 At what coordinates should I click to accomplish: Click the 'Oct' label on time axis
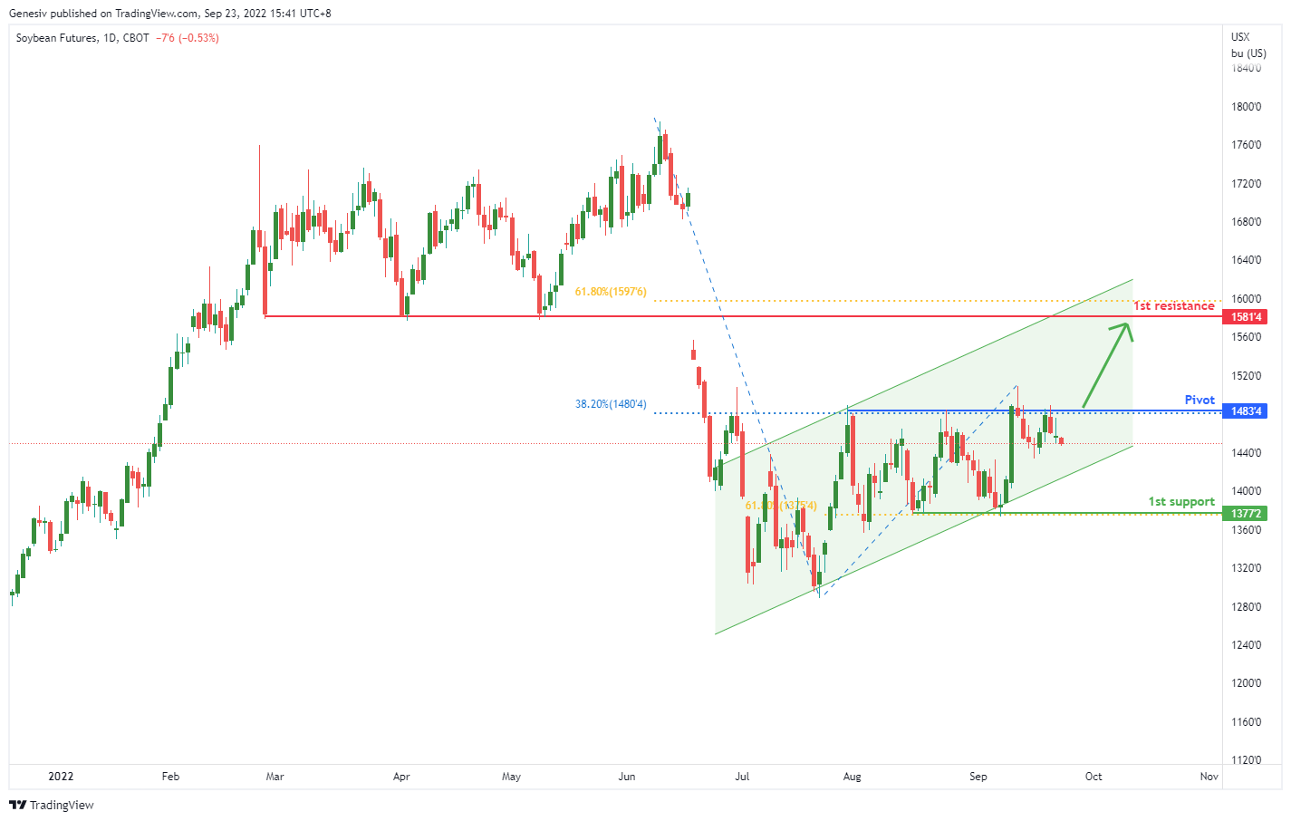[1093, 777]
